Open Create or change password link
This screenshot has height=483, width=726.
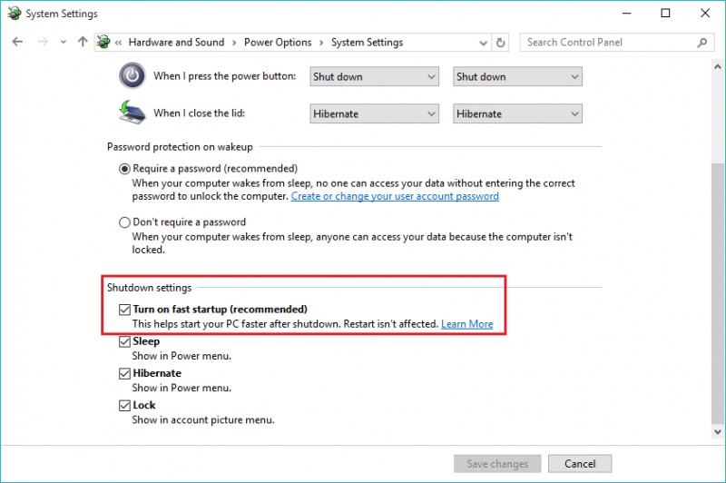pyautogui.click(x=395, y=196)
